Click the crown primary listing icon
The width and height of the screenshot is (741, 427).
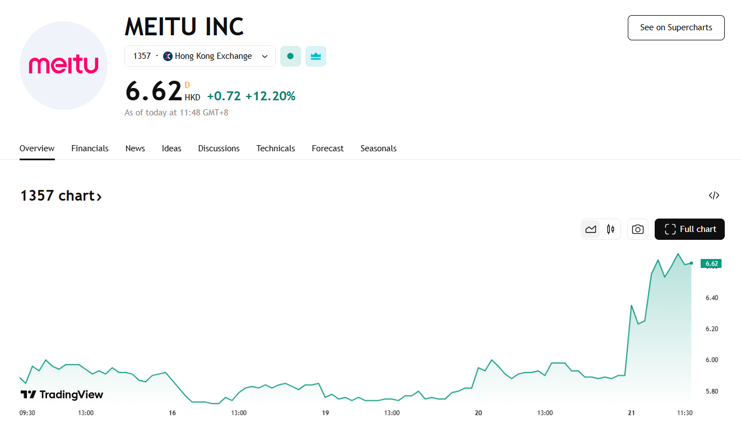pos(316,56)
